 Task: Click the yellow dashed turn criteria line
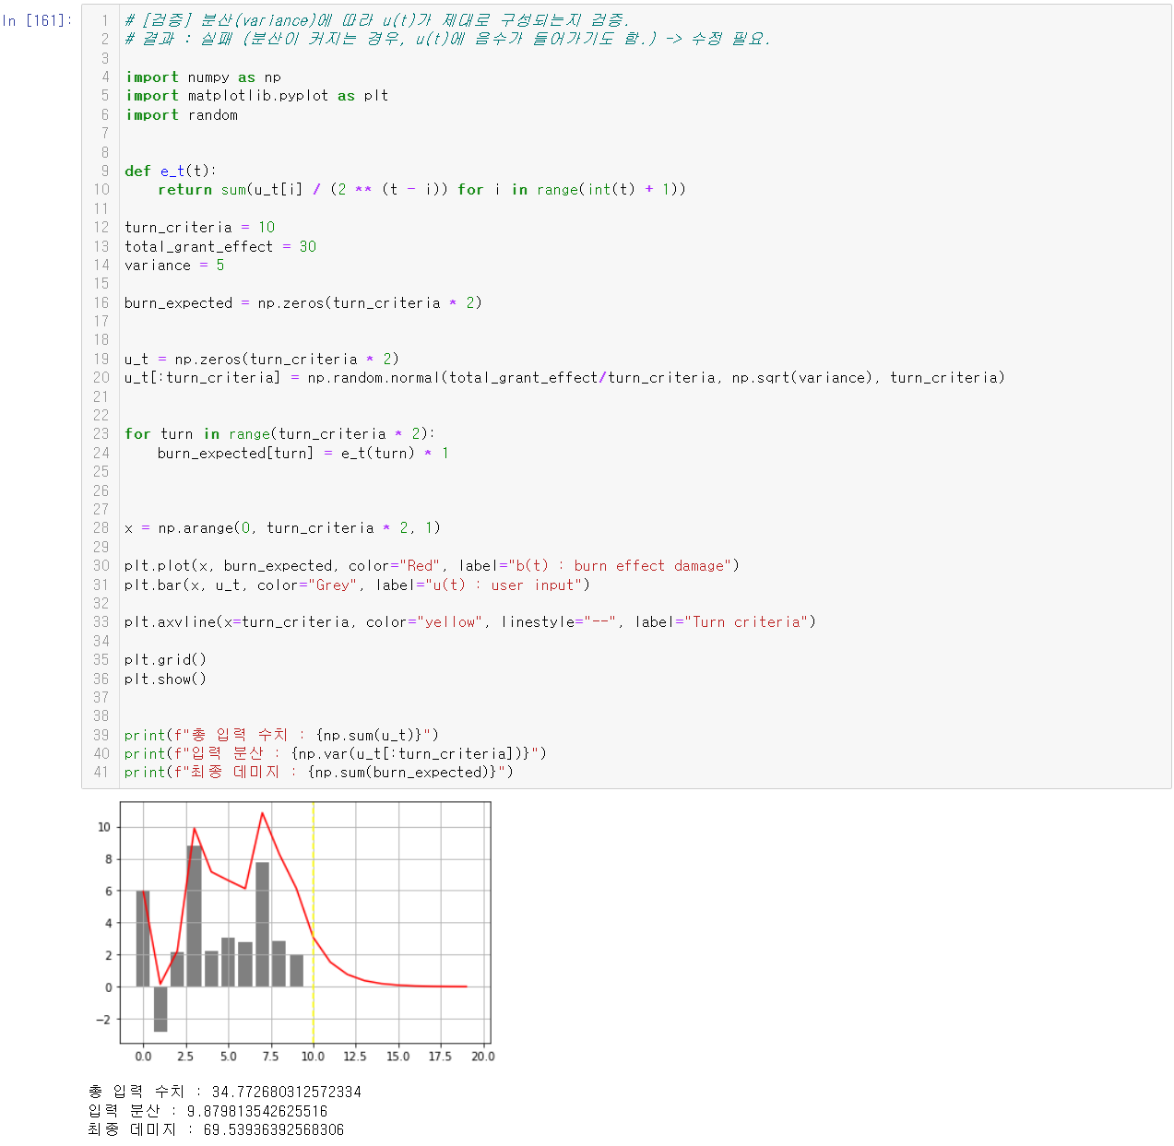(314, 922)
